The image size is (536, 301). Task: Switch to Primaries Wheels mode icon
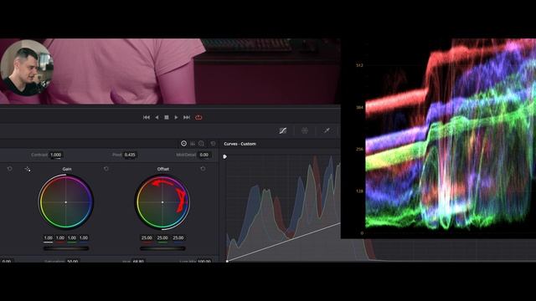[x=183, y=144]
